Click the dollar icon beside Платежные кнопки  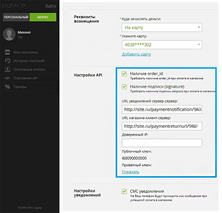click(8, 70)
